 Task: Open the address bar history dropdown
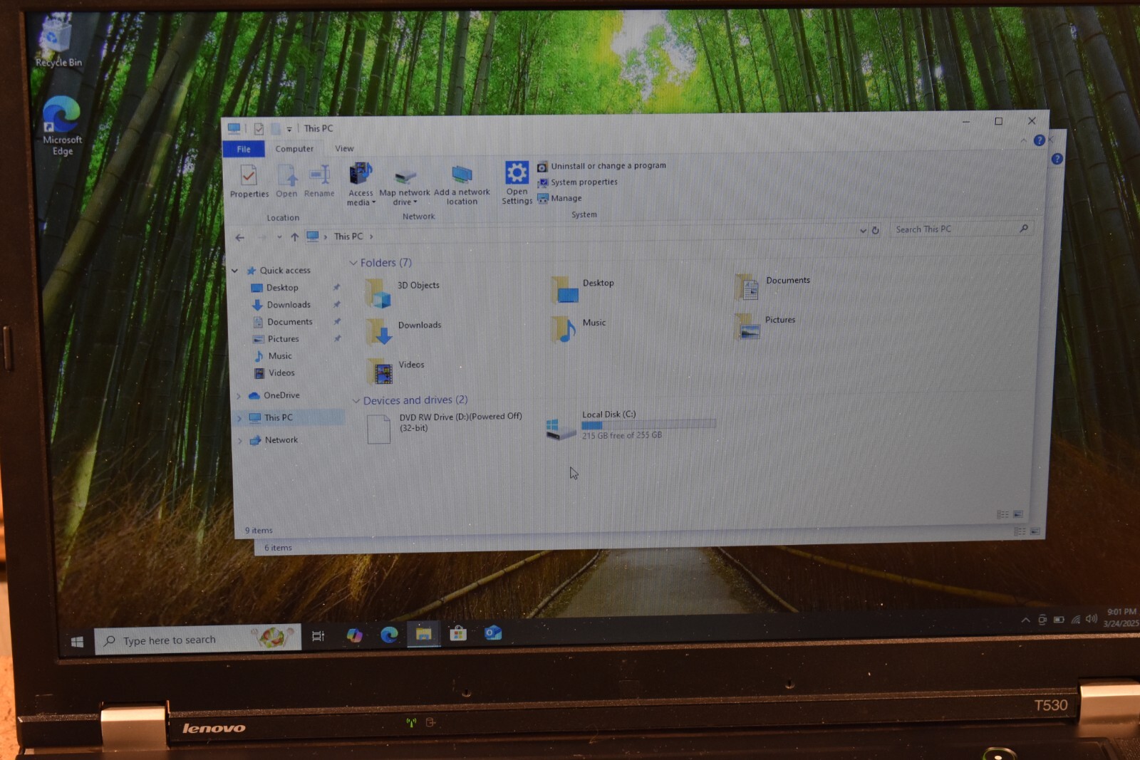863,231
